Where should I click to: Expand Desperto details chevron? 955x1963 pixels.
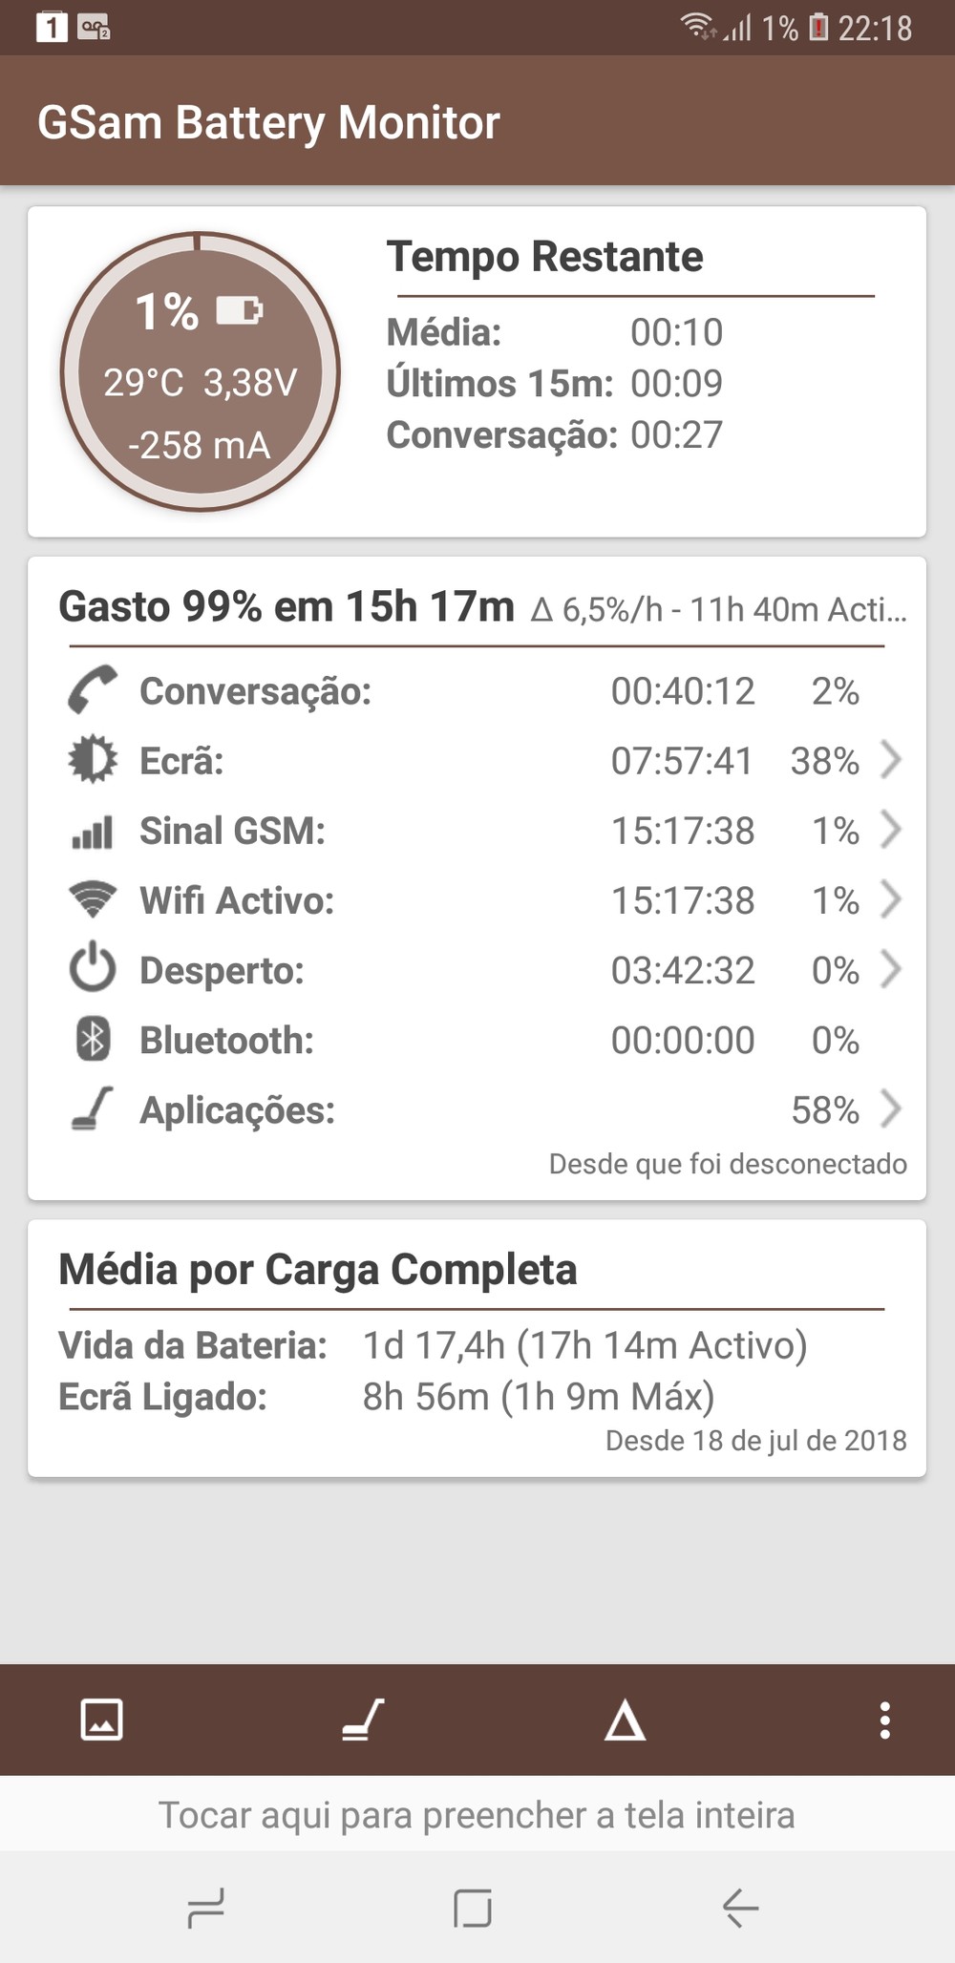890,969
